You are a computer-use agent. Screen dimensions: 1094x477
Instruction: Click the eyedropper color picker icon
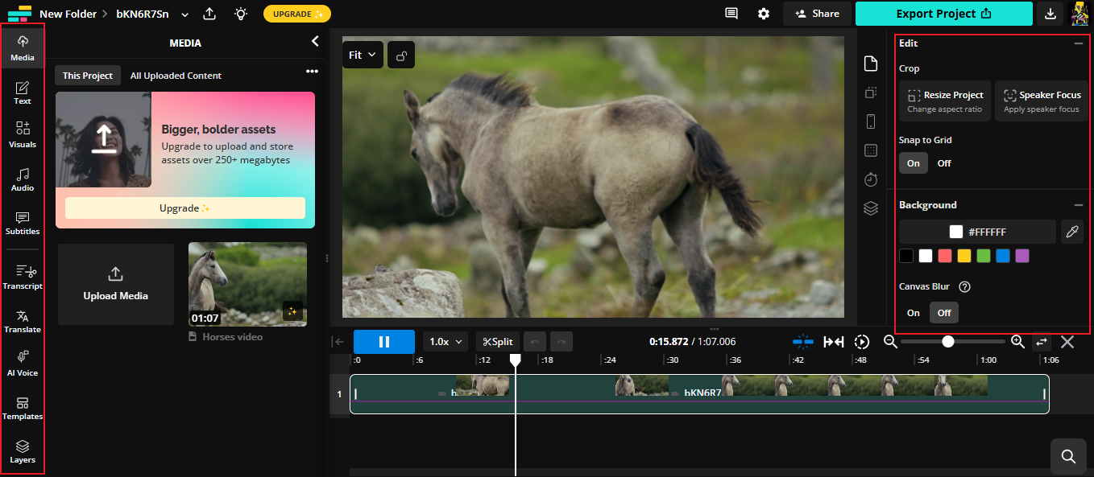point(1071,232)
